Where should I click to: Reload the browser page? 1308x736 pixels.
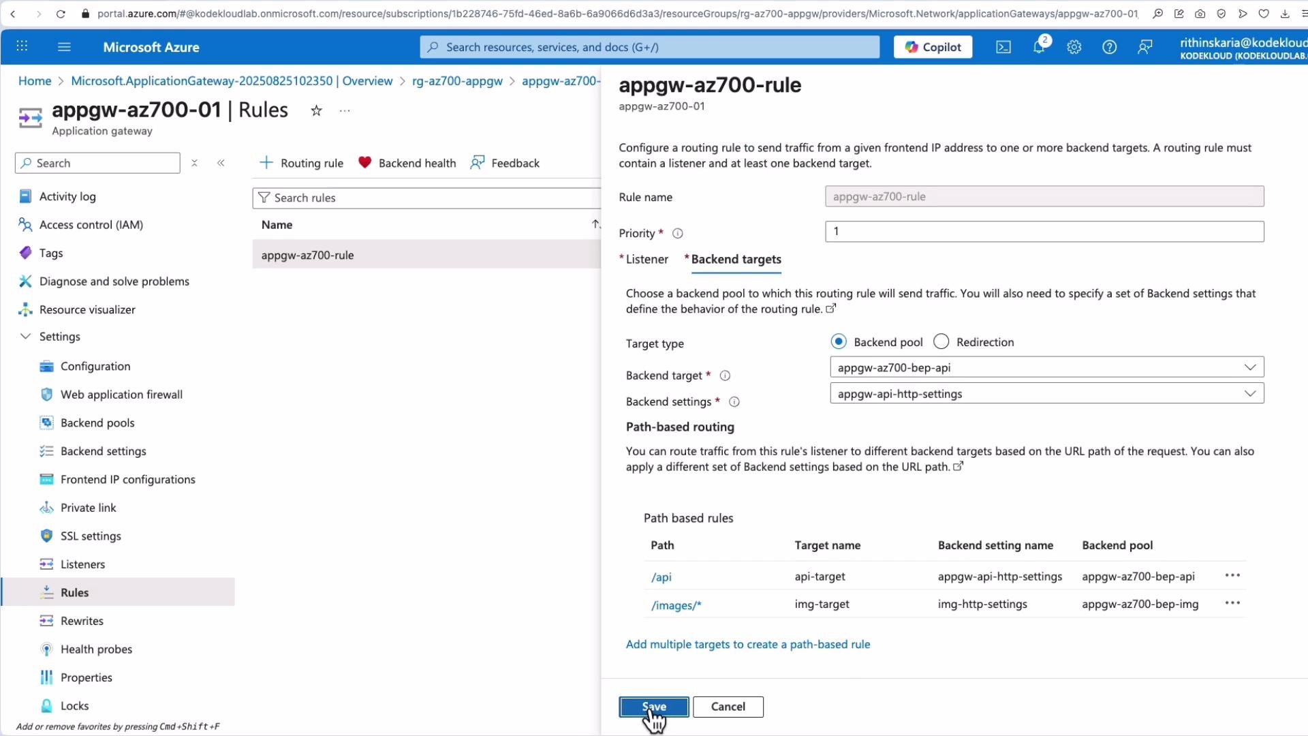[x=61, y=14]
